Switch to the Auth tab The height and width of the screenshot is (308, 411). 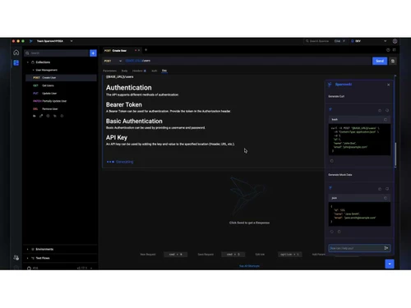point(155,71)
